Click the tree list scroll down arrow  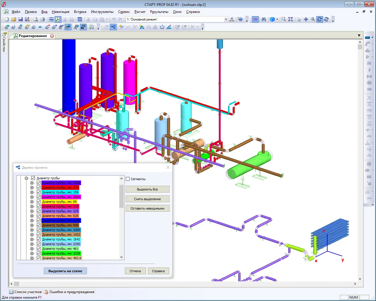click(122, 257)
